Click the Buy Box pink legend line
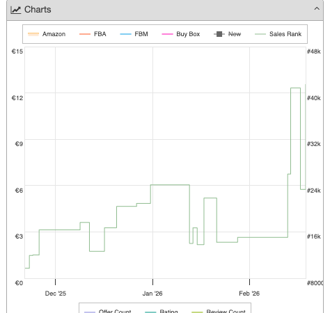Image resolution: width=330 pixels, height=313 pixels. coord(167,34)
